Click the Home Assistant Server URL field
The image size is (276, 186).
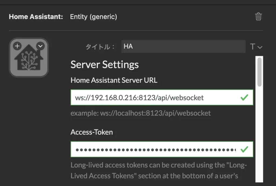[162, 98]
